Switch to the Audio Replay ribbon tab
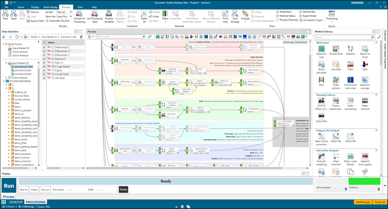Viewport: 388px width, 209px height. [50, 7]
